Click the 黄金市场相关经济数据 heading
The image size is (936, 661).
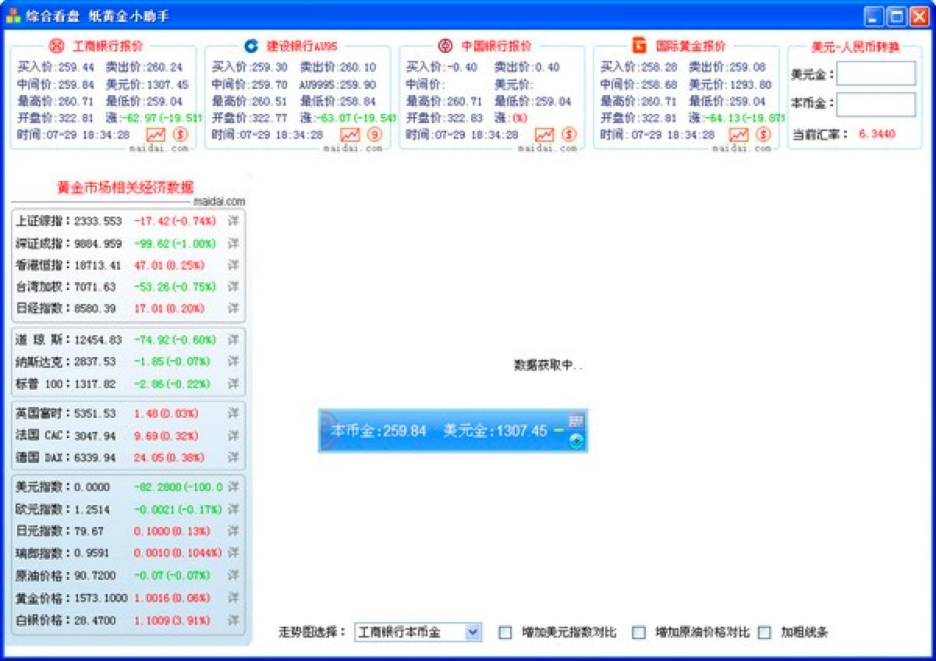pos(126,187)
